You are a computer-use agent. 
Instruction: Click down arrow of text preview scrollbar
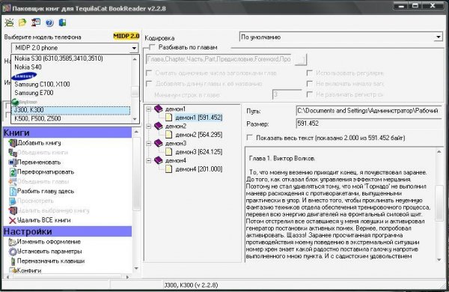click(439, 260)
